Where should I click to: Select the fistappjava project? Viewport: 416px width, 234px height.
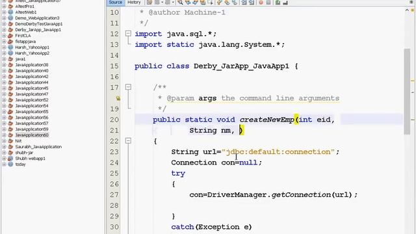(x=25, y=42)
